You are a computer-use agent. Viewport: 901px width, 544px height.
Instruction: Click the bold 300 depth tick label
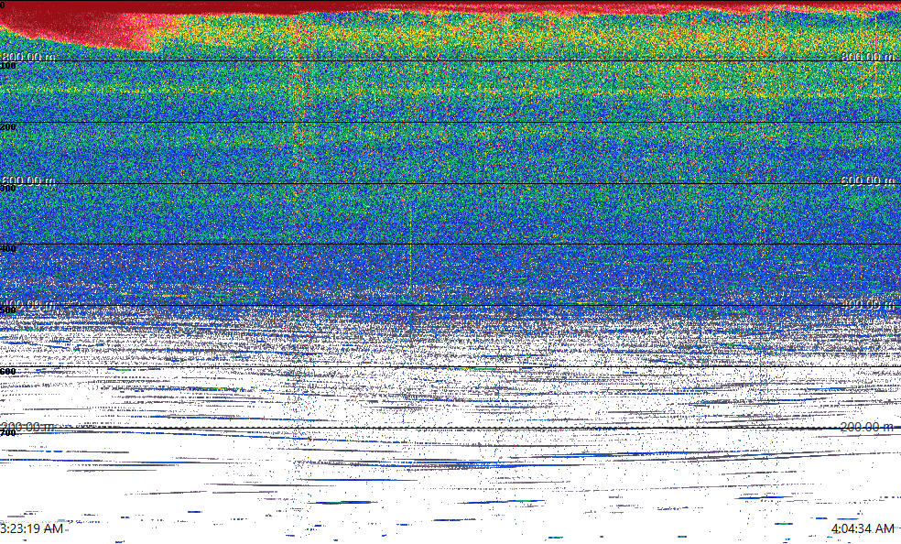(8, 189)
